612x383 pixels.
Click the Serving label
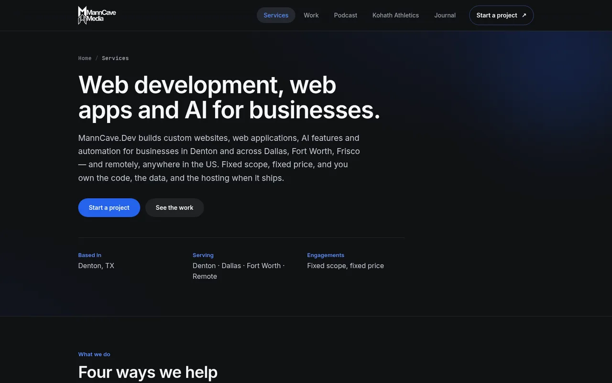pyautogui.click(x=203, y=255)
